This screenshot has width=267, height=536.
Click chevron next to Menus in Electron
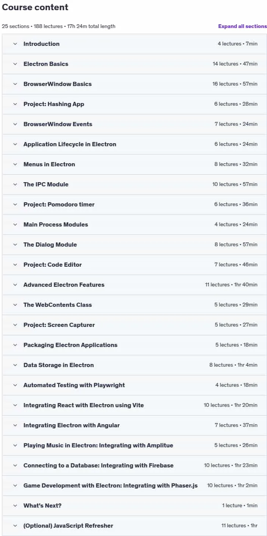pos(15,164)
